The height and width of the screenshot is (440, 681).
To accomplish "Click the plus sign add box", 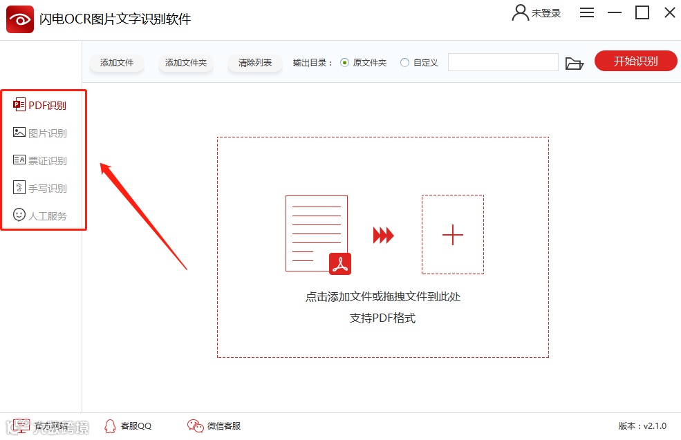I will click(x=453, y=234).
